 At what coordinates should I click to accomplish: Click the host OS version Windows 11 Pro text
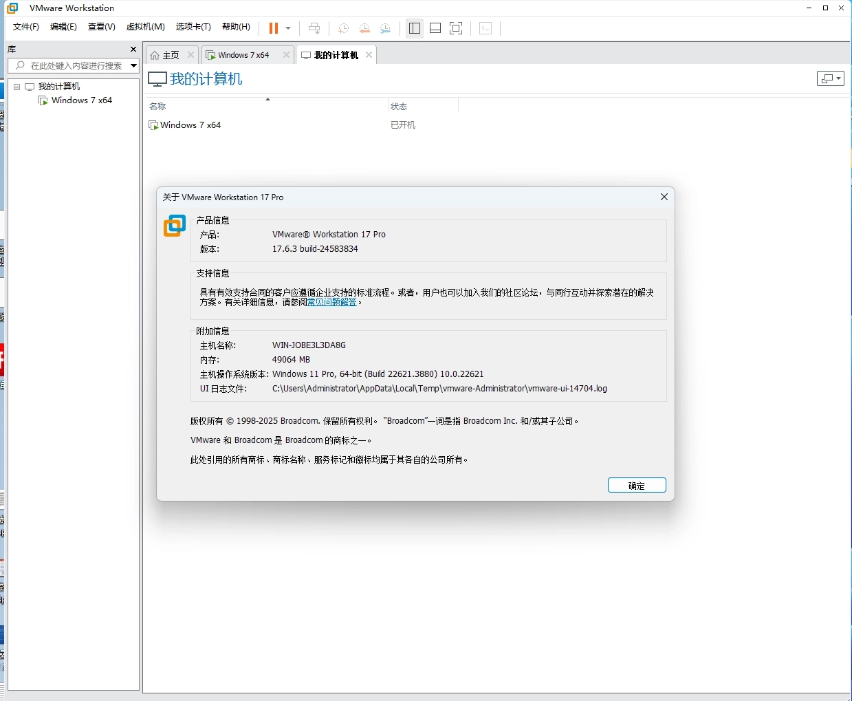pos(378,374)
